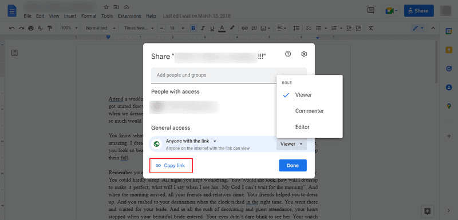The width and height of the screenshot is (458, 220).
Task: Toggle italic formatting
Action: 203,28
